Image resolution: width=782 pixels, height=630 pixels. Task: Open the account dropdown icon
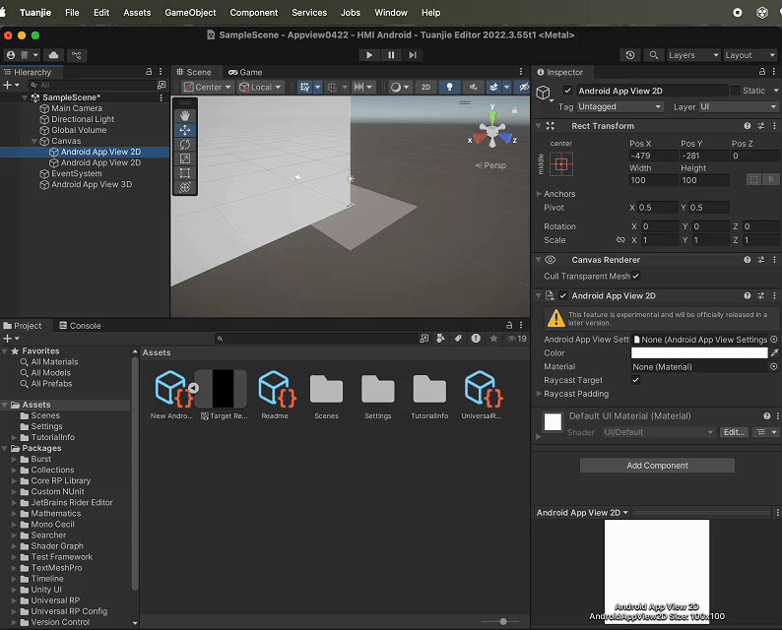(x=23, y=55)
